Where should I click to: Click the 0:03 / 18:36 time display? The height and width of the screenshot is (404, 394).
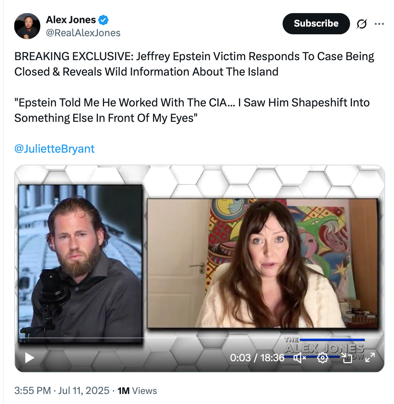257,358
